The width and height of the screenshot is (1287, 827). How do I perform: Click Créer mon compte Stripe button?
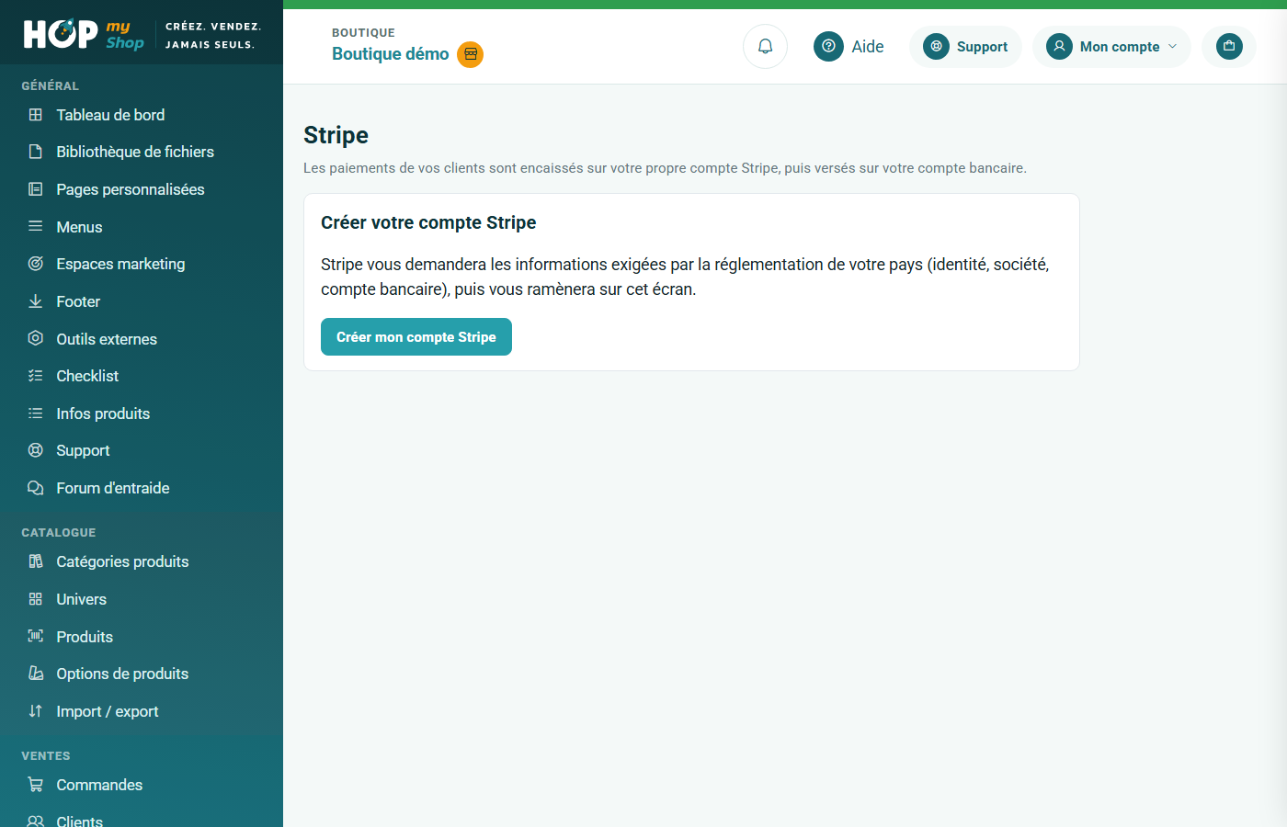pyautogui.click(x=416, y=336)
